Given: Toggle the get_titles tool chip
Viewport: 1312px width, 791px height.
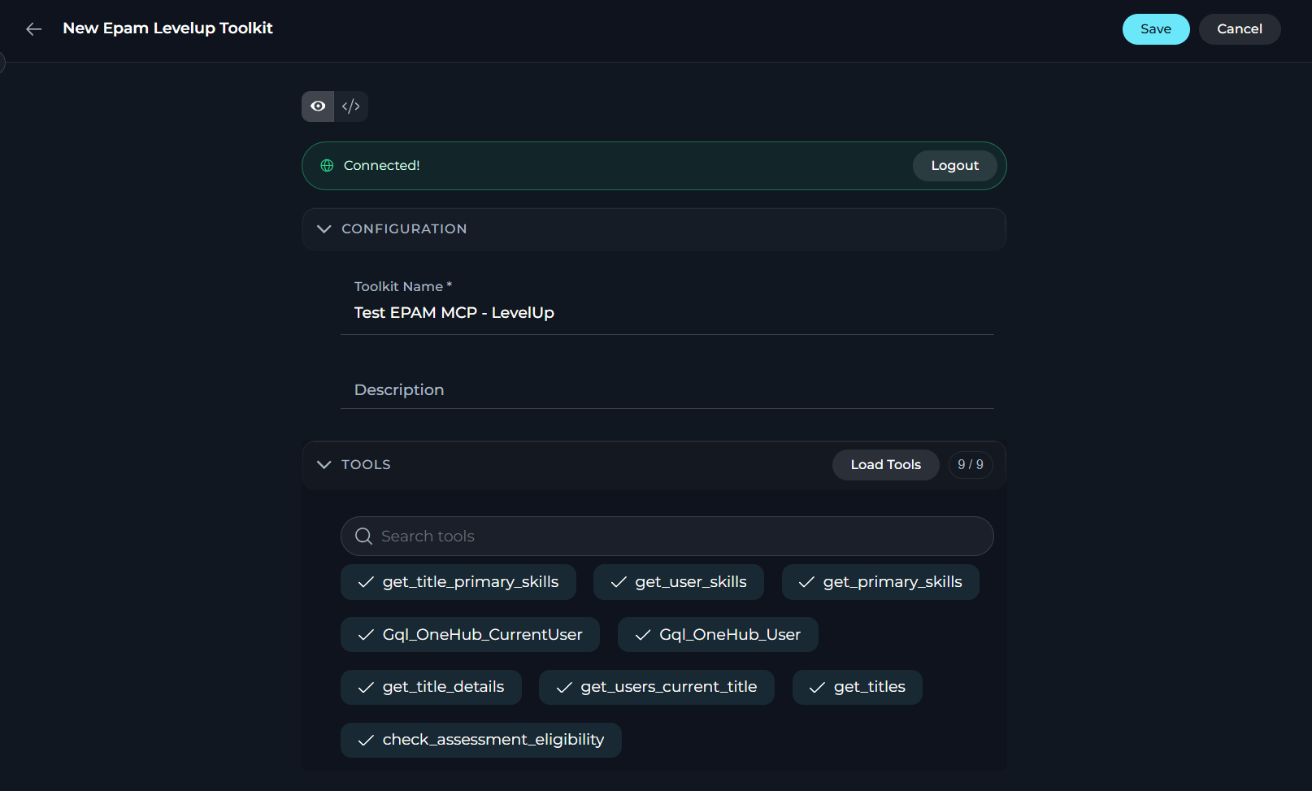Looking at the screenshot, I should pyautogui.click(x=858, y=688).
